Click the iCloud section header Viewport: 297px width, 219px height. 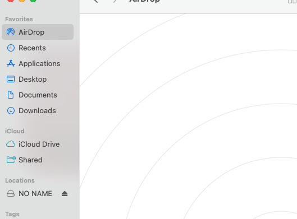pyautogui.click(x=15, y=131)
